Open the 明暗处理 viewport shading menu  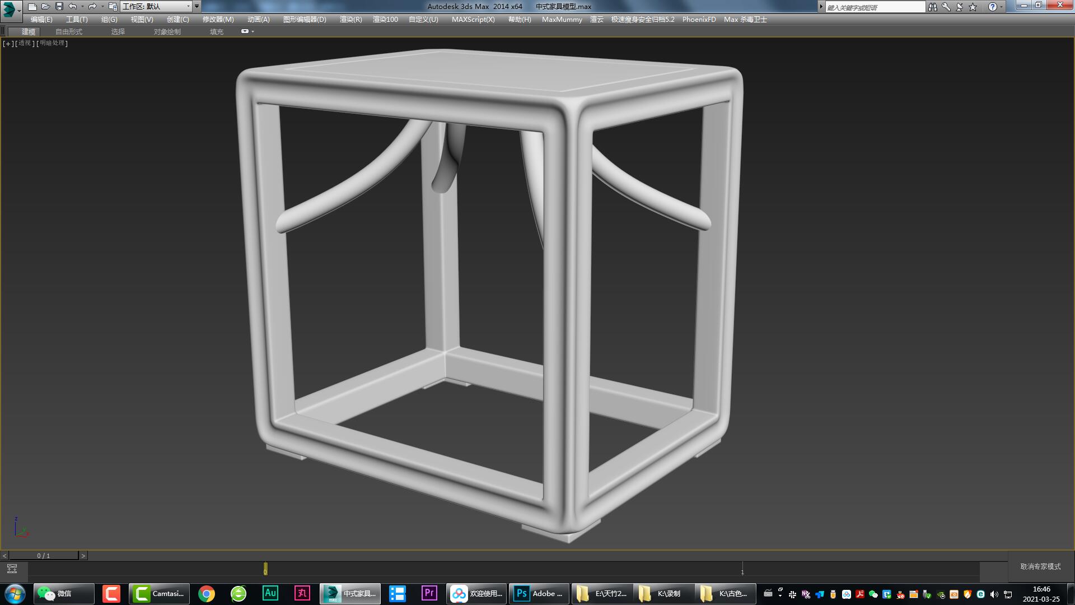click(x=52, y=43)
